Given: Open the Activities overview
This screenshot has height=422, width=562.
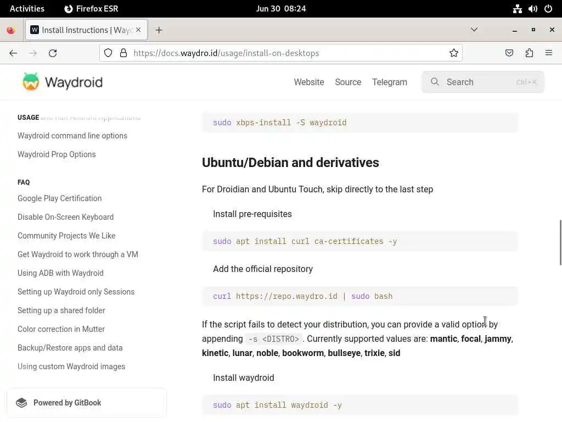Looking at the screenshot, I should (x=27, y=9).
